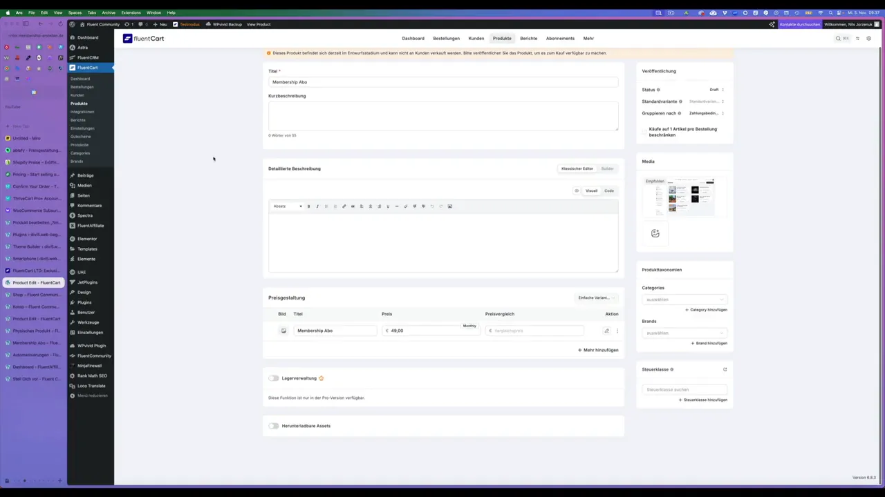The image size is (885, 497).
Task: Click the blockquote icon in the editor
Action: pyautogui.click(x=353, y=206)
